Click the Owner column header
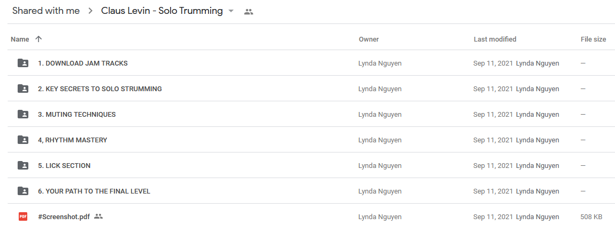The width and height of the screenshot is (615, 225). (x=368, y=39)
